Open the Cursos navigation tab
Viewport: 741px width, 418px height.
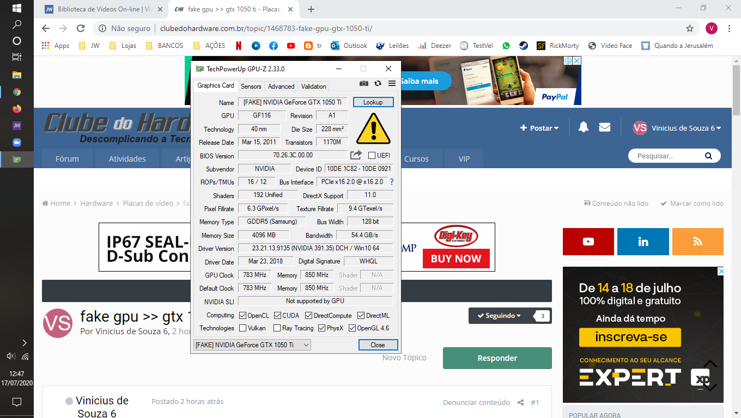[x=416, y=159]
